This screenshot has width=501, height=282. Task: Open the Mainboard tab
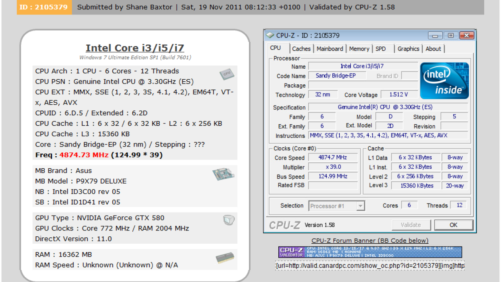(x=330, y=49)
